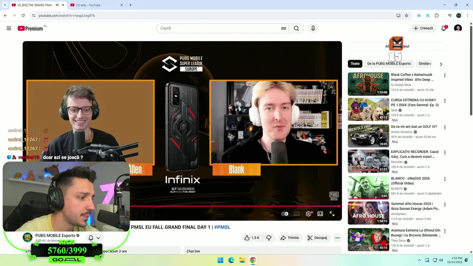Select the Toate filter chip

(355, 64)
